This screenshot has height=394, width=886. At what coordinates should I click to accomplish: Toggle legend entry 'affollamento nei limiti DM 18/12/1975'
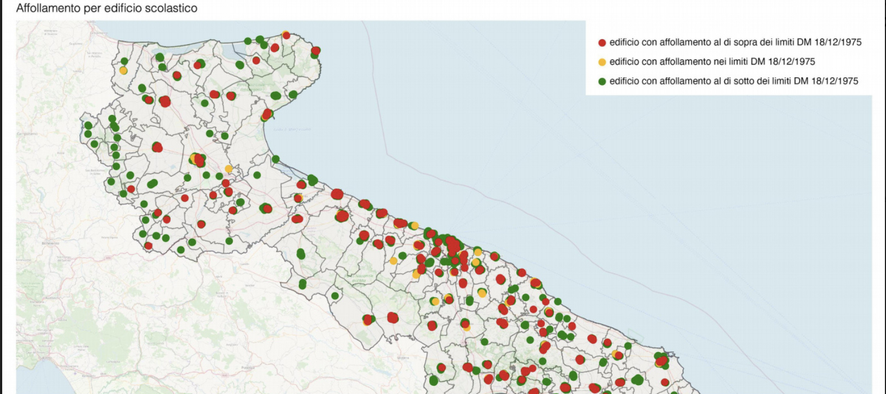pyautogui.click(x=712, y=62)
